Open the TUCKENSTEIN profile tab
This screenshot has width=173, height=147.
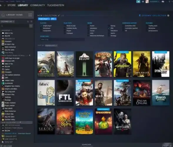click(x=56, y=5)
